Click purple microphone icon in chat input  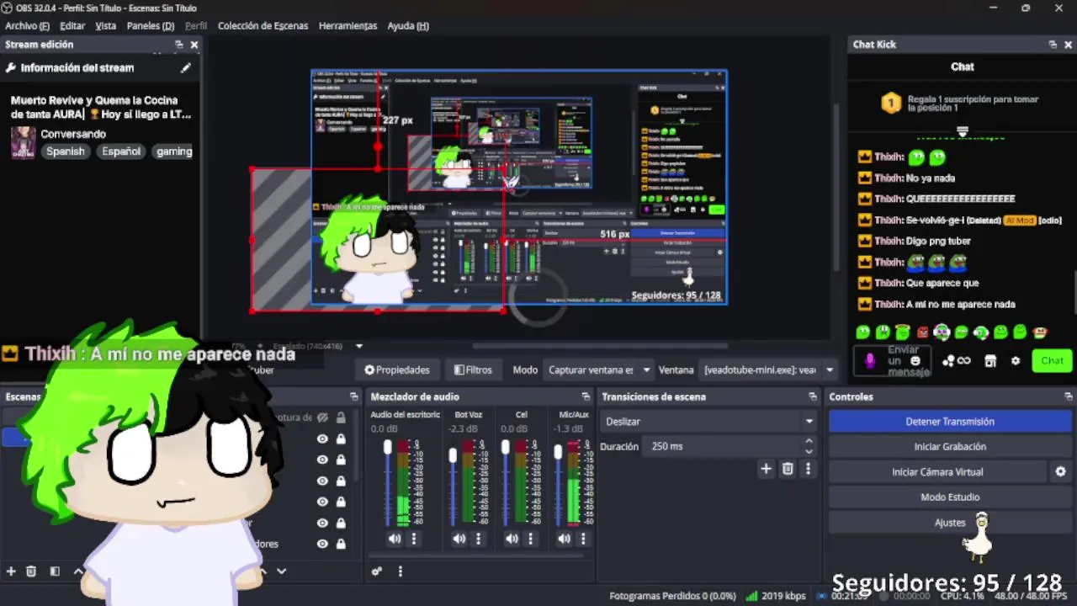click(x=870, y=361)
